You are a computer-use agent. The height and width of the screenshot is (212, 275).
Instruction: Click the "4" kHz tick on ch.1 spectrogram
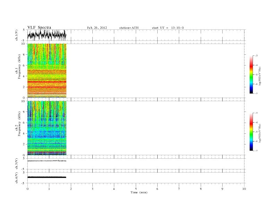click(x=24, y=76)
